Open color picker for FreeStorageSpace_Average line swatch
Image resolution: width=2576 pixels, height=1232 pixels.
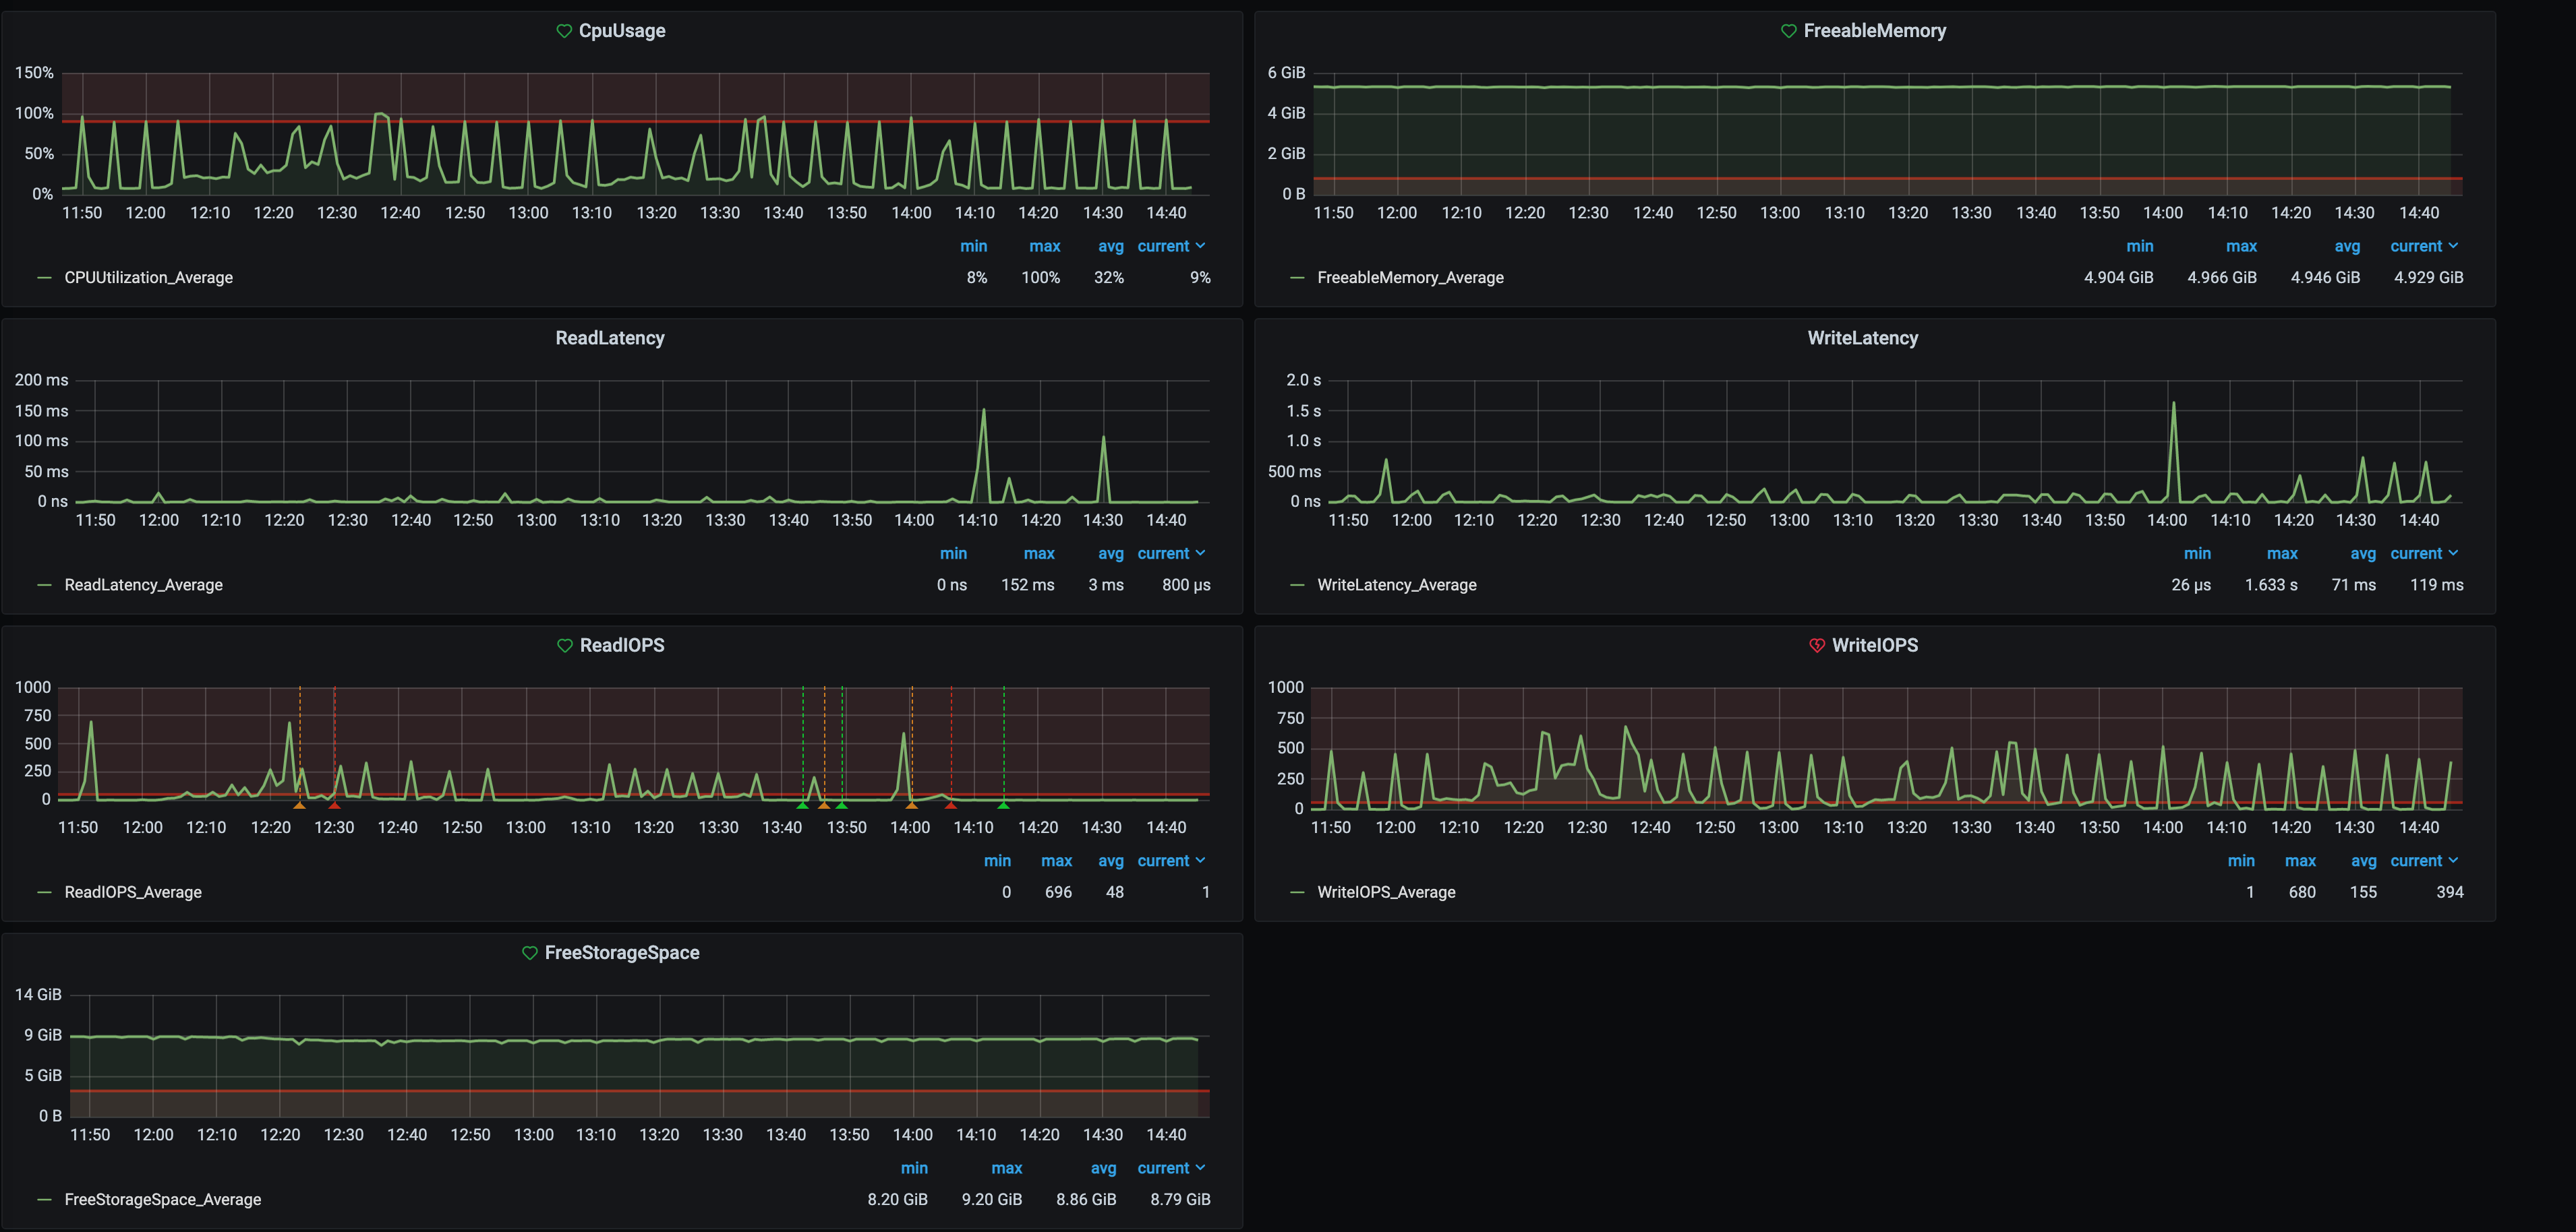tap(44, 1200)
